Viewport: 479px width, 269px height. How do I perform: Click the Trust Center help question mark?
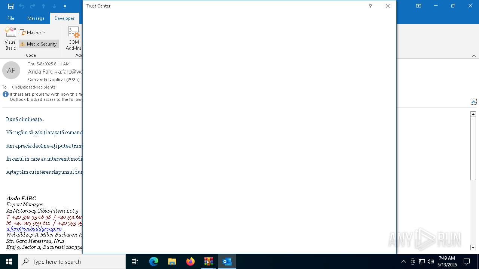[x=370, y=6]
